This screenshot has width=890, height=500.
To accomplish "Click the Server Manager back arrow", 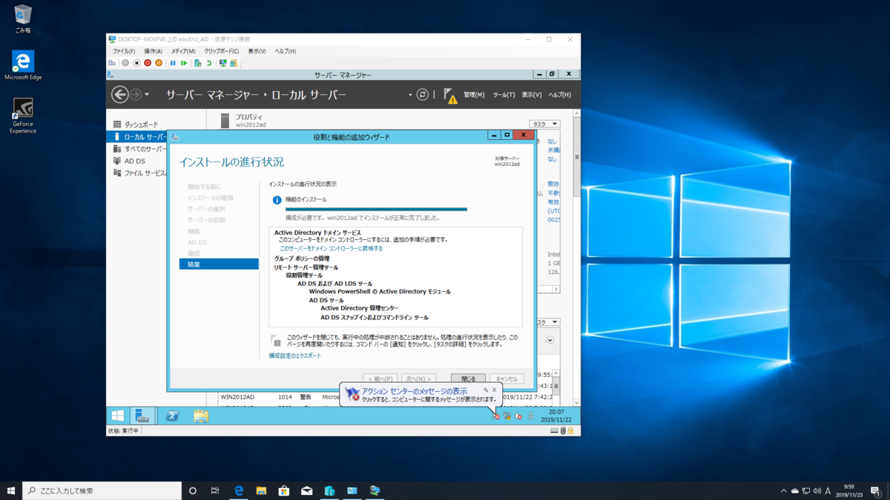I will point(119,94).
